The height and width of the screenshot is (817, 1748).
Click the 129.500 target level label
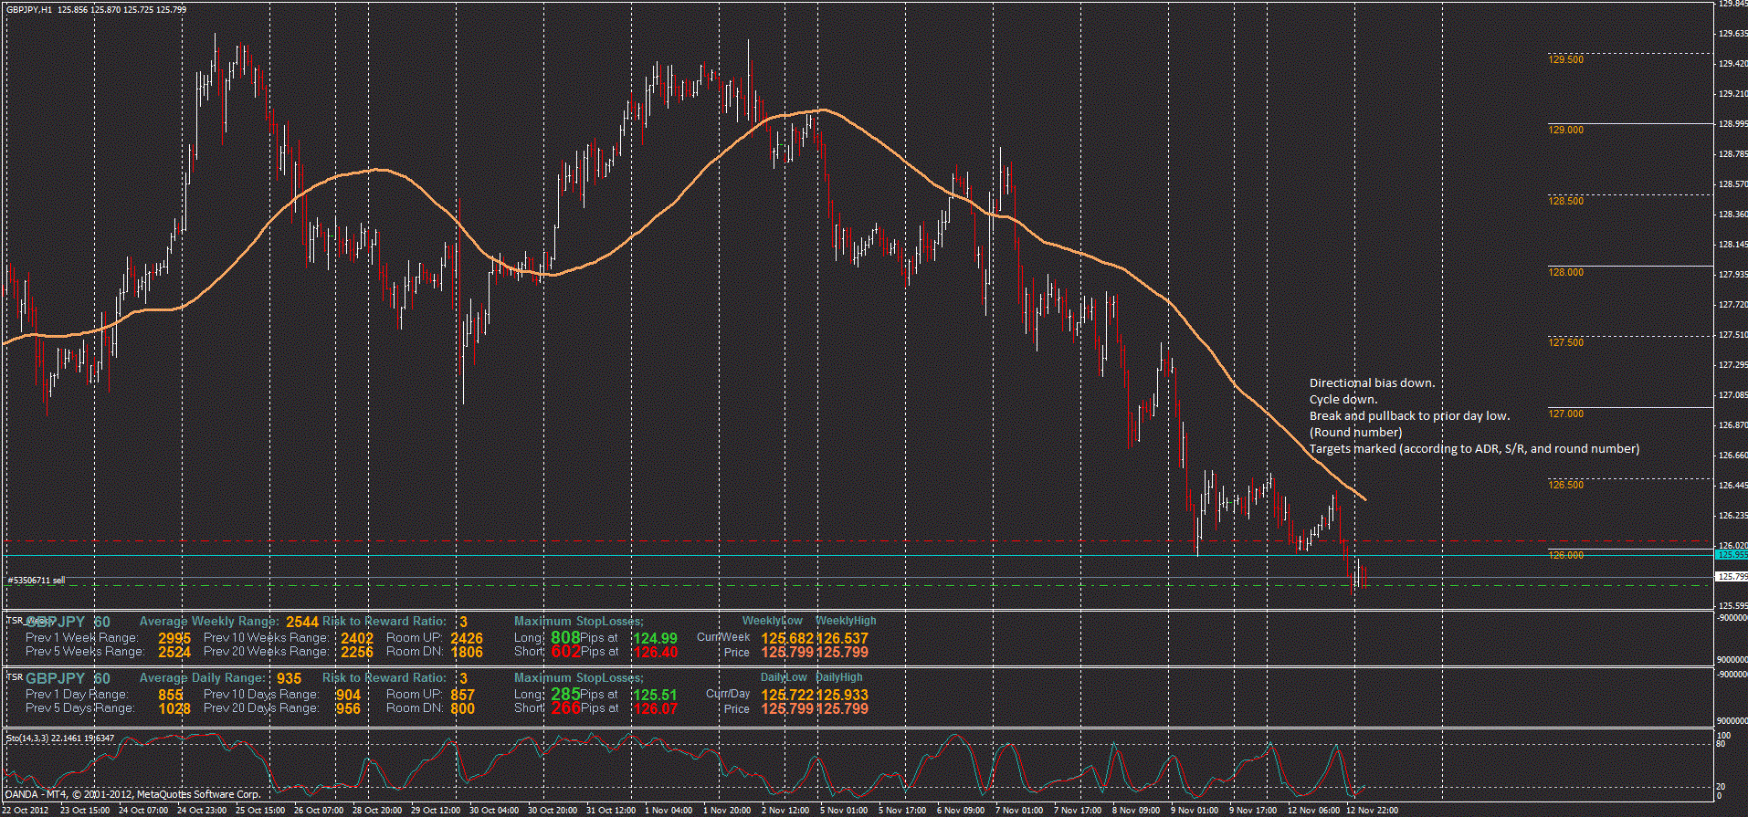coord(1565,59)
